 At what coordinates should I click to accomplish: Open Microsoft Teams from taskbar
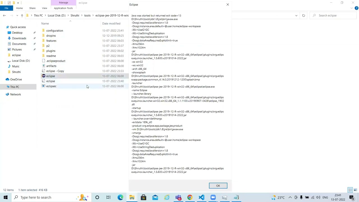click(x=178, y=197)
